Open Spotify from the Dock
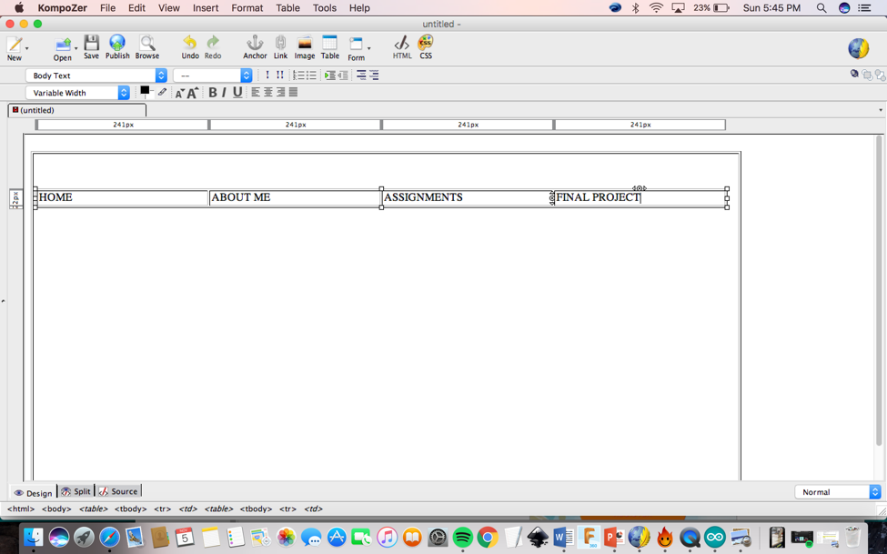887x554 pixels. 463,537
